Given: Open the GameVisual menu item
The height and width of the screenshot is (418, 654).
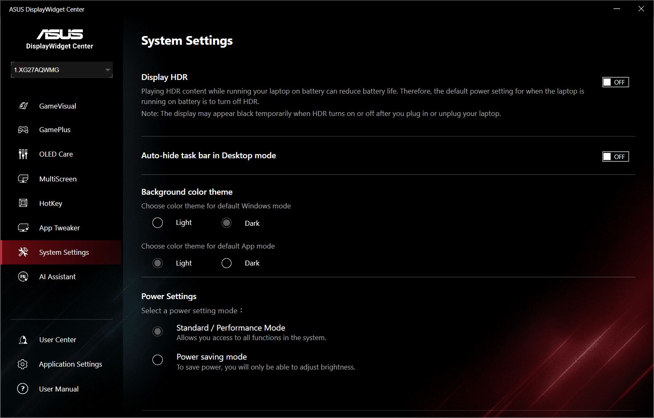Looking at the screenshot, I should click(58, 106).
